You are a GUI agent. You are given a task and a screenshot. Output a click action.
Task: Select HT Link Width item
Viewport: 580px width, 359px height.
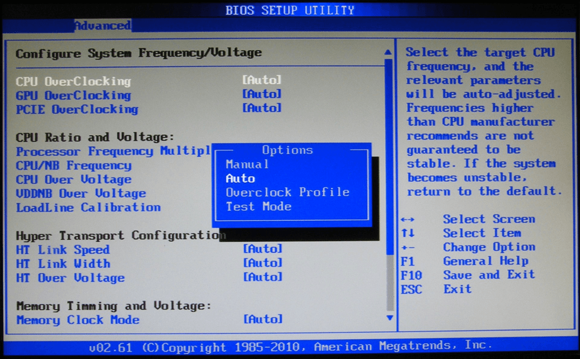pyautogui.click(x=63, y=264)
